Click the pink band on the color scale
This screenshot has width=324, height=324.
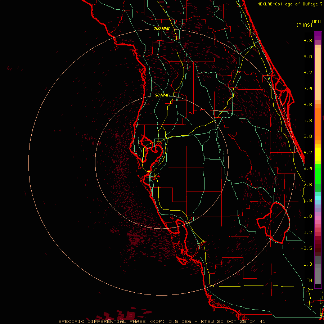coord(318,217)
